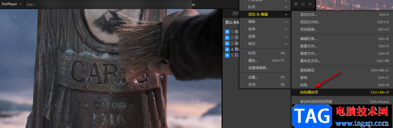Expand the 选择 submenu

coord(265,36)
